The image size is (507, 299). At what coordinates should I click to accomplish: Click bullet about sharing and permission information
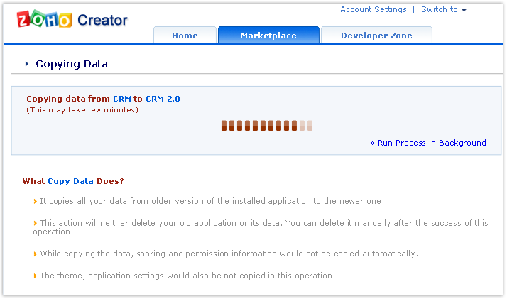point(229,254)
